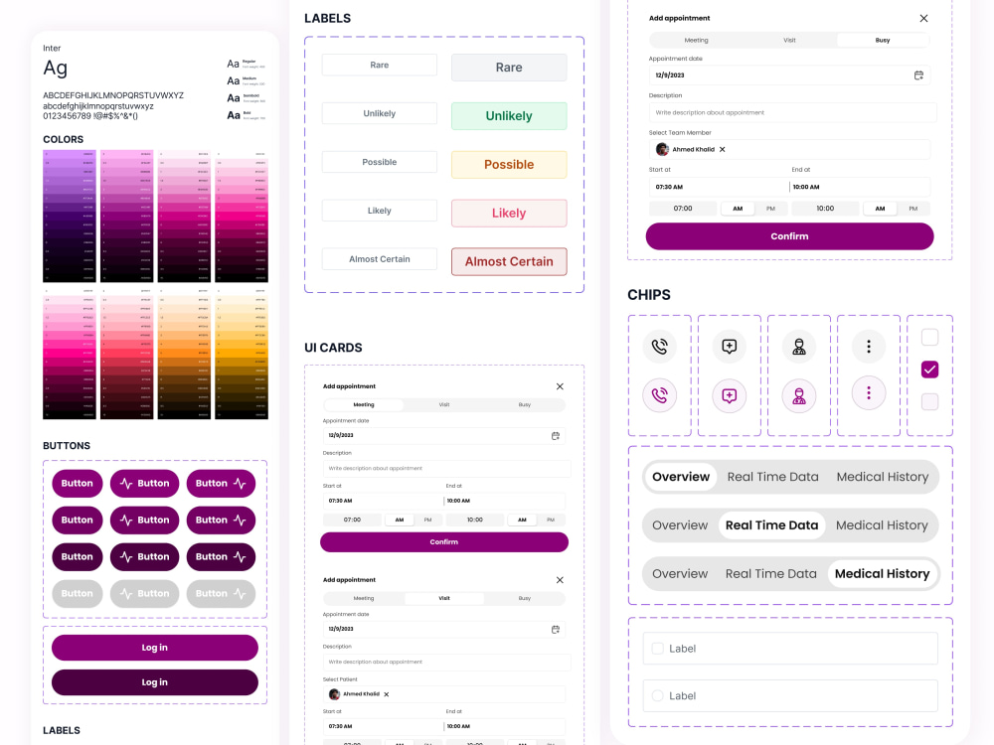Click the gray doctor chip icon
This screenshot has height=745, width=994.
click(799, 347)
